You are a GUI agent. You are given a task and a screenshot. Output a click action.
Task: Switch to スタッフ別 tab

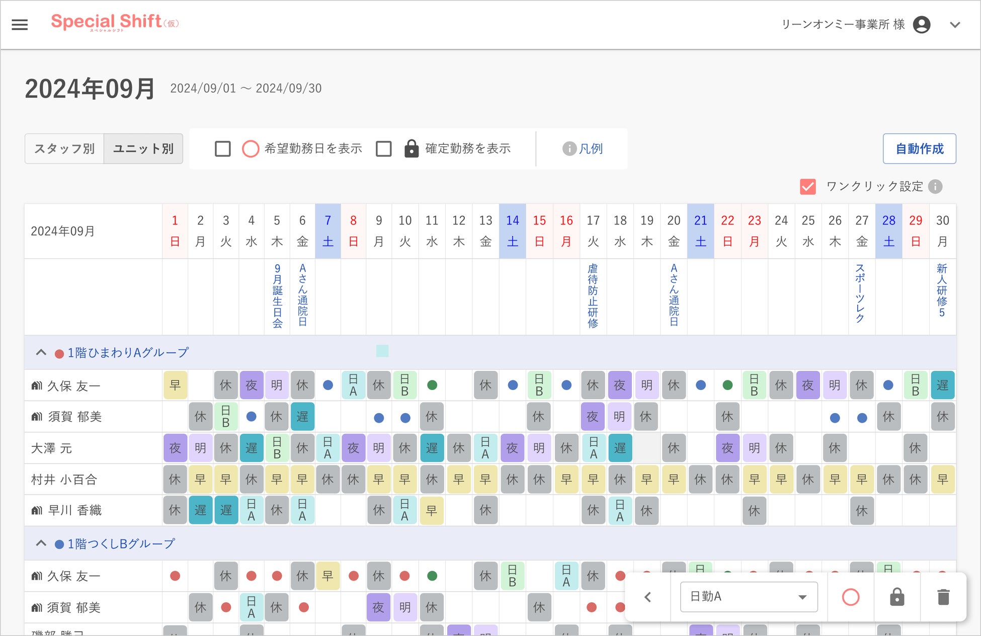click(x=64, y=149)
